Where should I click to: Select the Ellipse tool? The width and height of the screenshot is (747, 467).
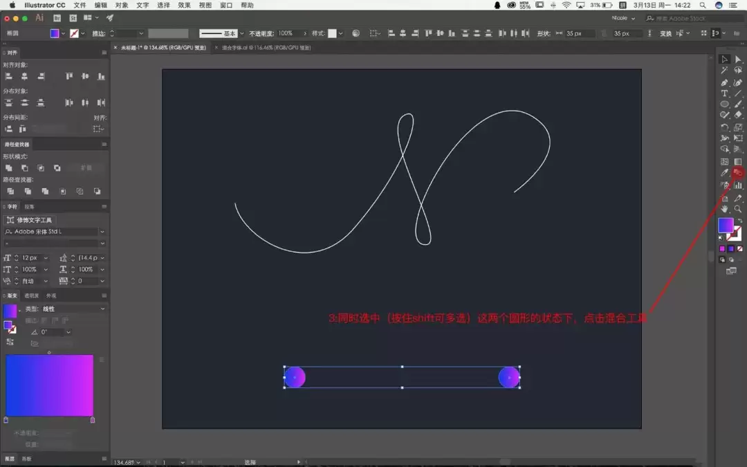(x=724, y=104)
